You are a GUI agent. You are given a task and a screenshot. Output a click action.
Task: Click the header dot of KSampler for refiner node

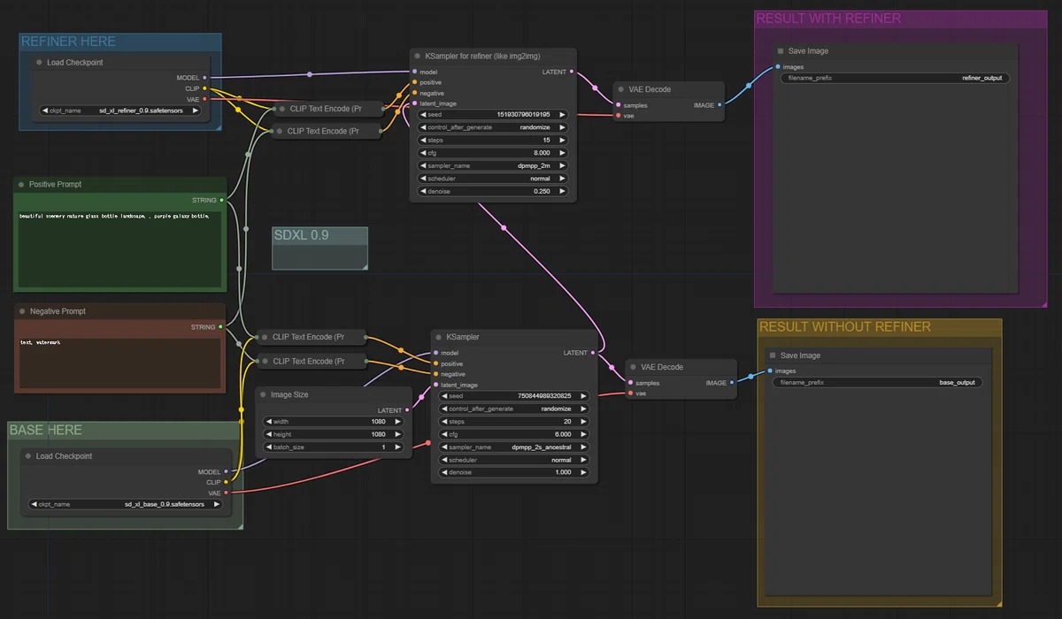418,56
